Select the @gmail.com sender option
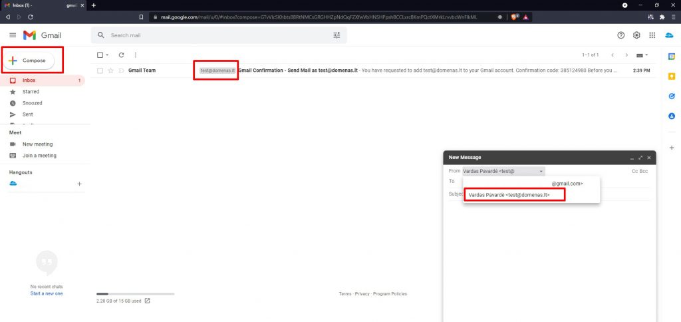The width and height of the screenshot is (681, 322). coord(531,184)
